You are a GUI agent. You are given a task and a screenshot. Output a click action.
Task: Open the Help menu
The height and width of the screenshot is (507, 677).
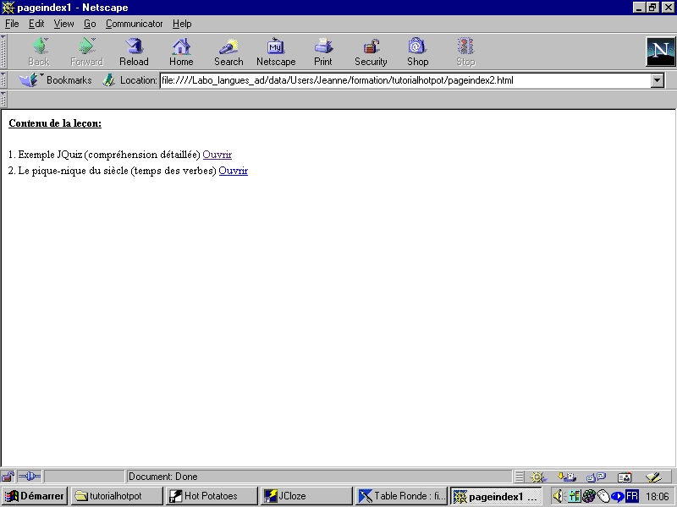click(x=182, y=24)
